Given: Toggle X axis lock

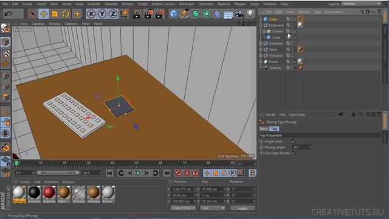Looking at the screenshot, I should tap(91, 13).
